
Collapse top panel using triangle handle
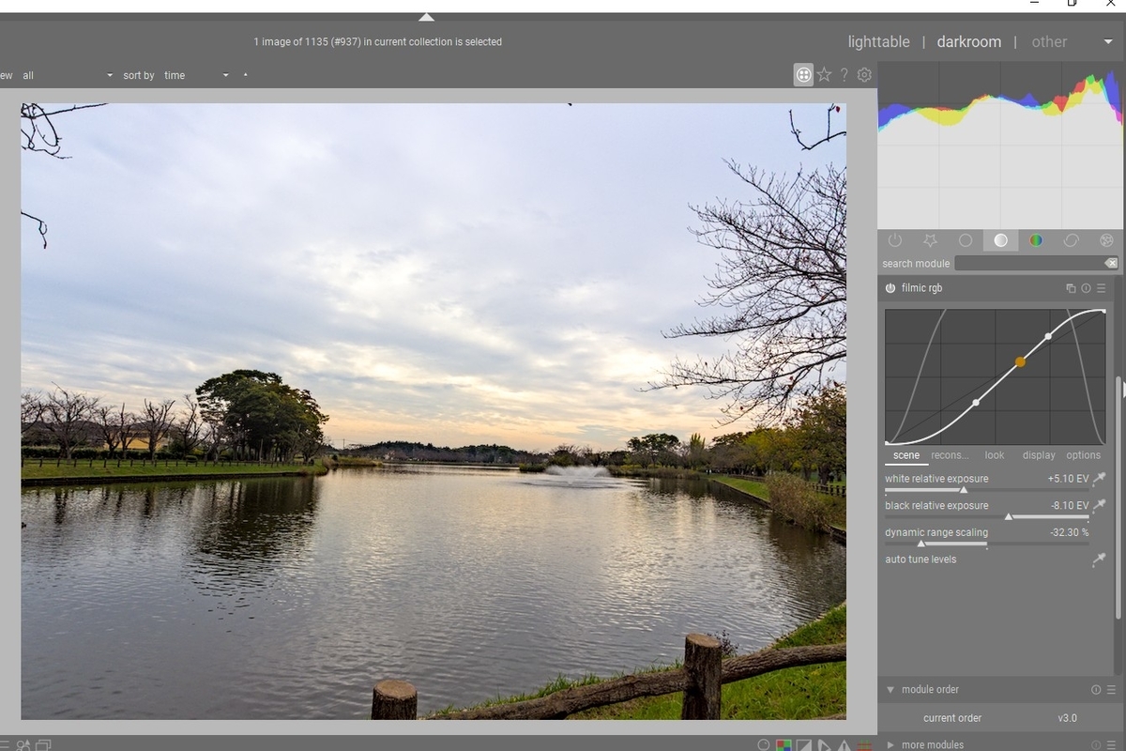tap(426, 17)
